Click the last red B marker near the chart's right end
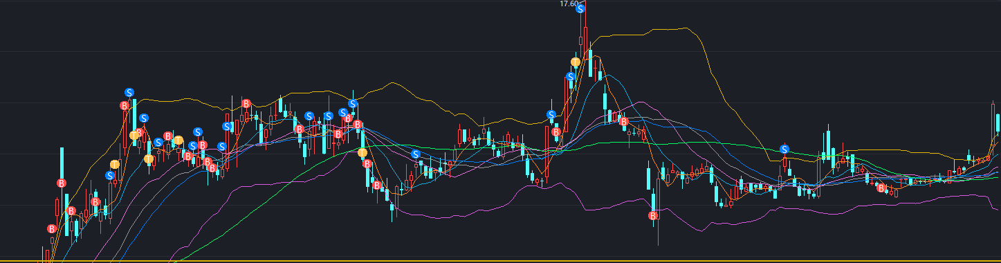The width and height of the screenshot is (1001, 263). pos(881,188)
